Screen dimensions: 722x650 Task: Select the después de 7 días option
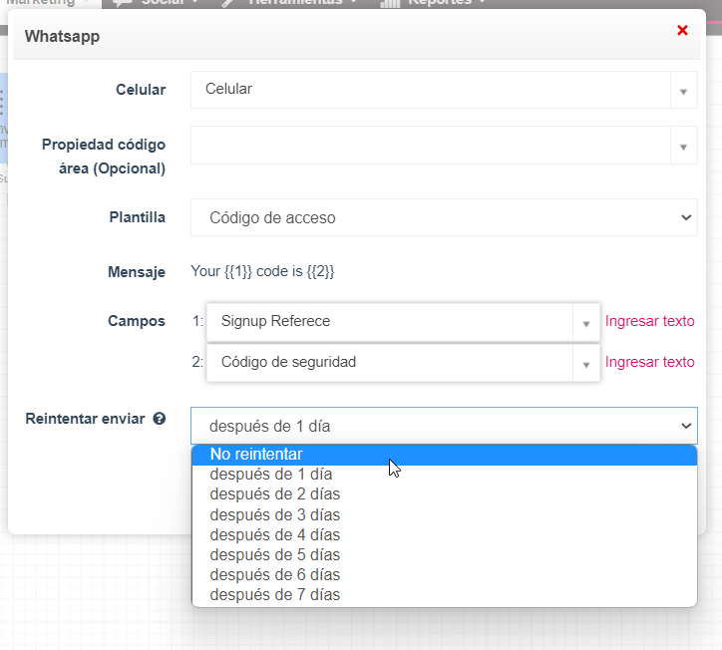pos(445,595)
